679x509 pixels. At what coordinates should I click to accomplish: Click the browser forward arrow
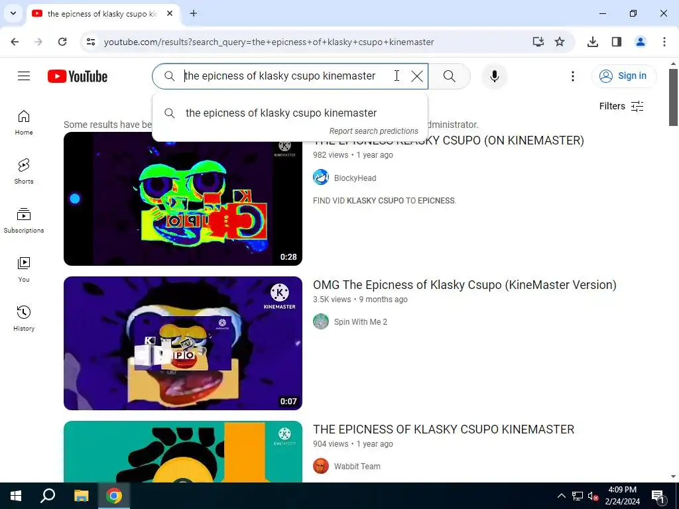tap(38, 42)
